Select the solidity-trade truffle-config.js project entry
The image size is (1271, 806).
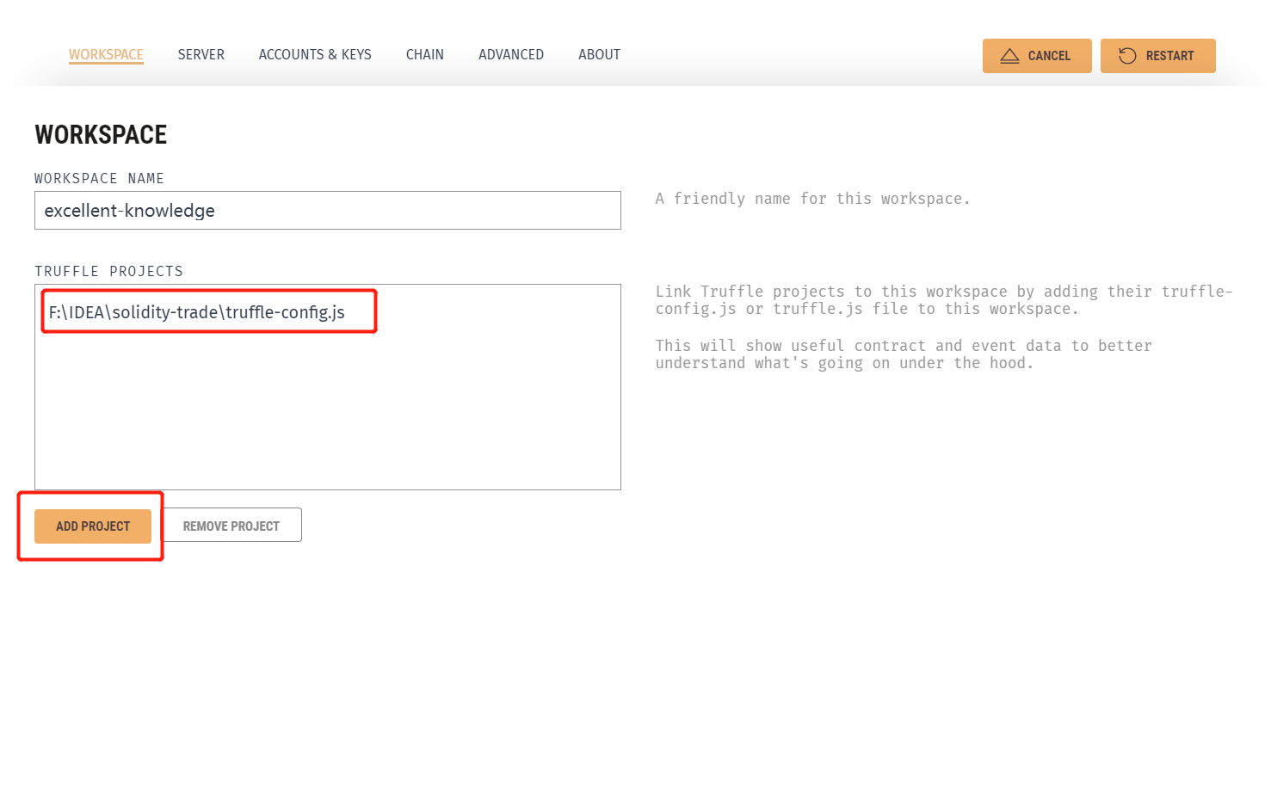pos(197,312)
